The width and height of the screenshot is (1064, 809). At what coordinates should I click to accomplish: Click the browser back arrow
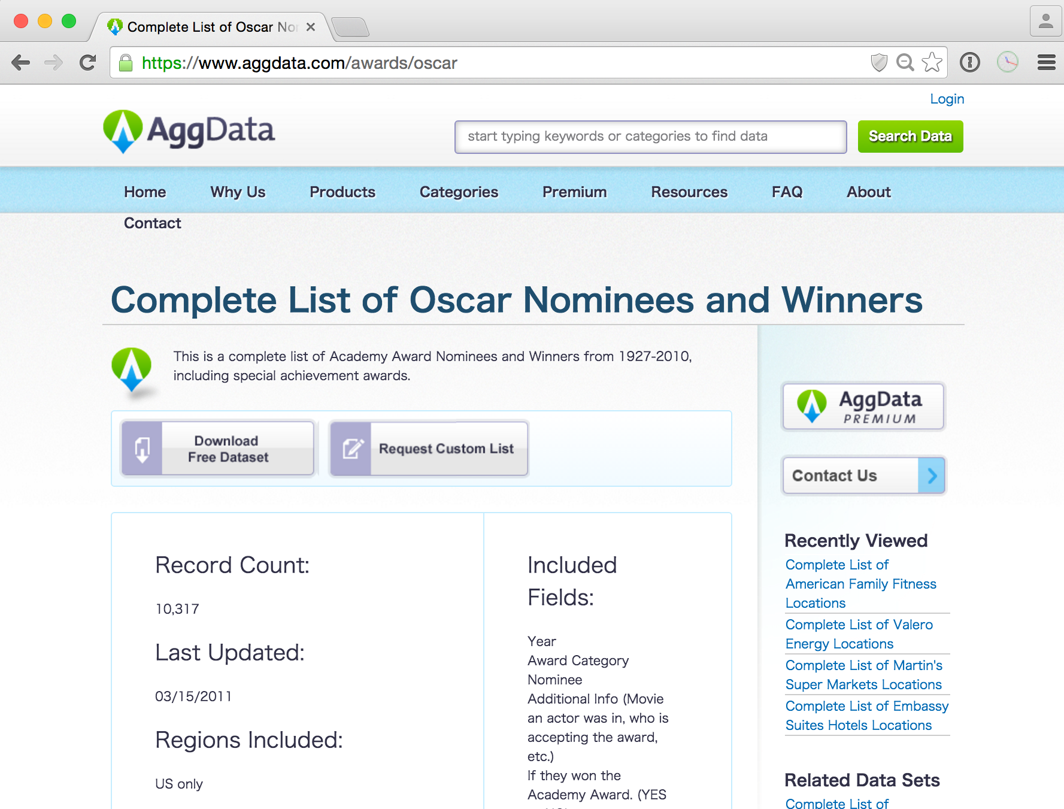(21, 62)
